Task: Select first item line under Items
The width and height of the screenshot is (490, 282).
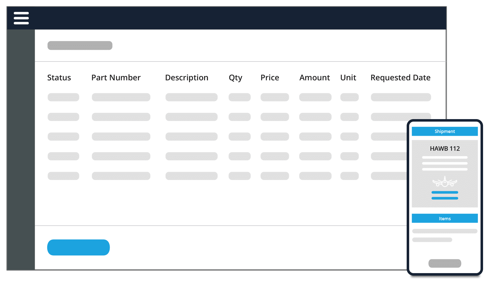Action: click(444, 231)
